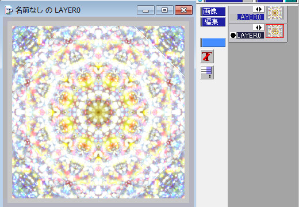Close the LAYER0 image window
Screen dimensions: 299x207
click(183, 10)
